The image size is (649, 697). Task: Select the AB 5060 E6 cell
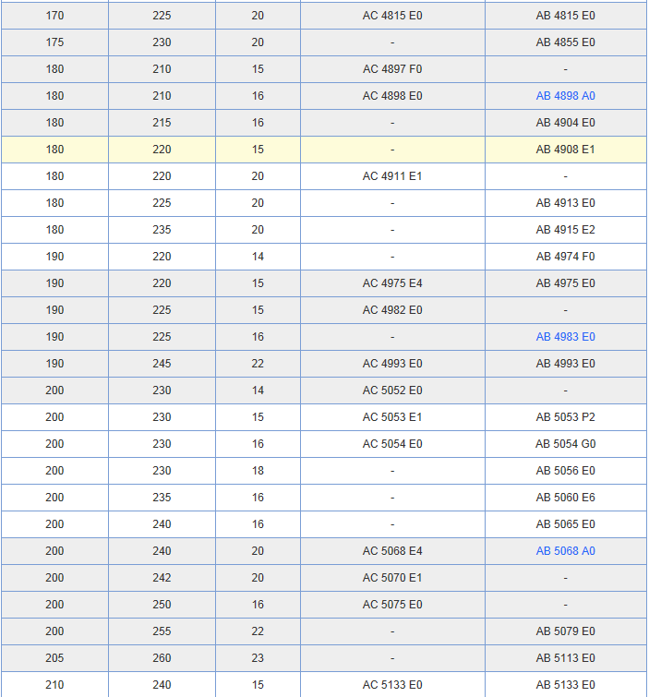pyautogui.click(x=565, y=498)
